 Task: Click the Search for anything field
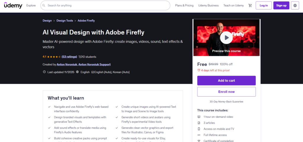point(105,5)
